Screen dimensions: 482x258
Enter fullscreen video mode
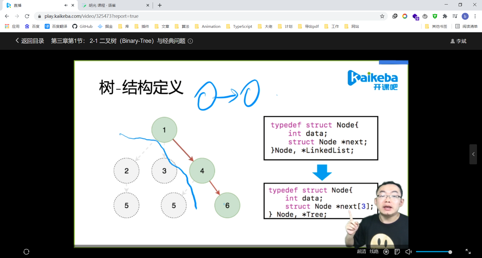[468, 251]
